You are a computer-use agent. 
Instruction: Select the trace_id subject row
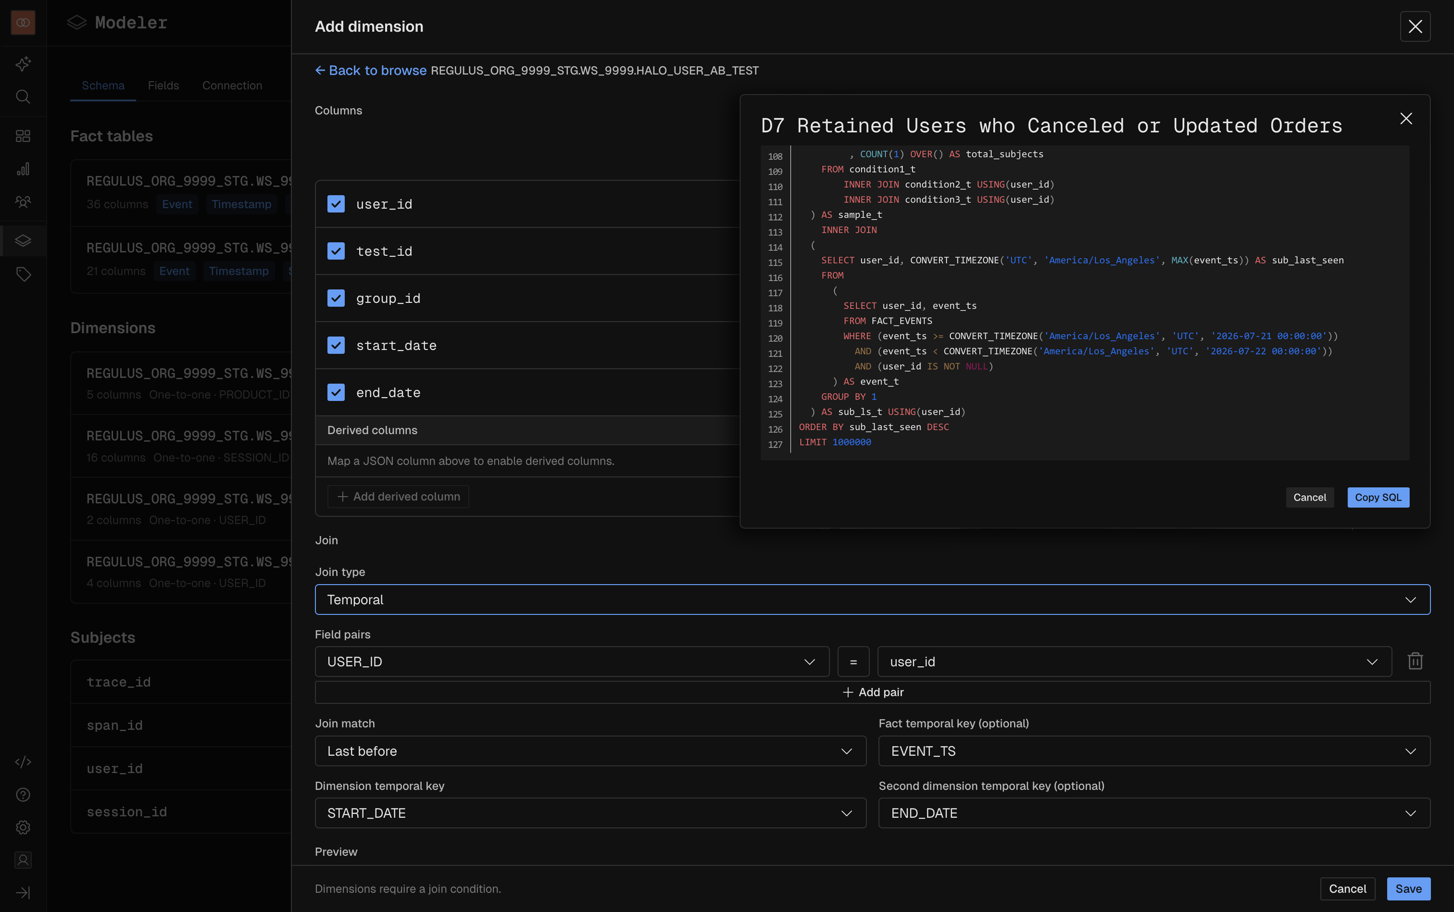click(x=181, y=682)
